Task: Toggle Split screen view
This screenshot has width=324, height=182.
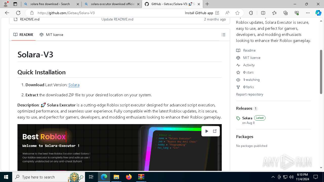Action: tap(263, 13)
